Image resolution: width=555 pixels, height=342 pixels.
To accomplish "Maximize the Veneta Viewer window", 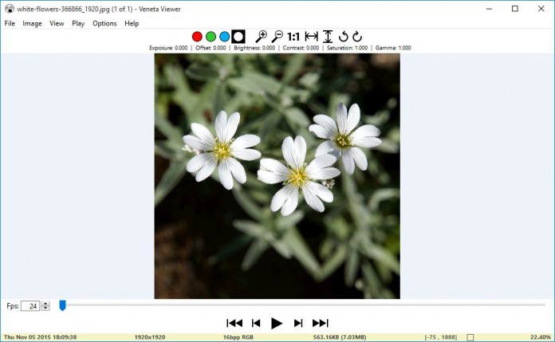I will (x=515, y=9).
